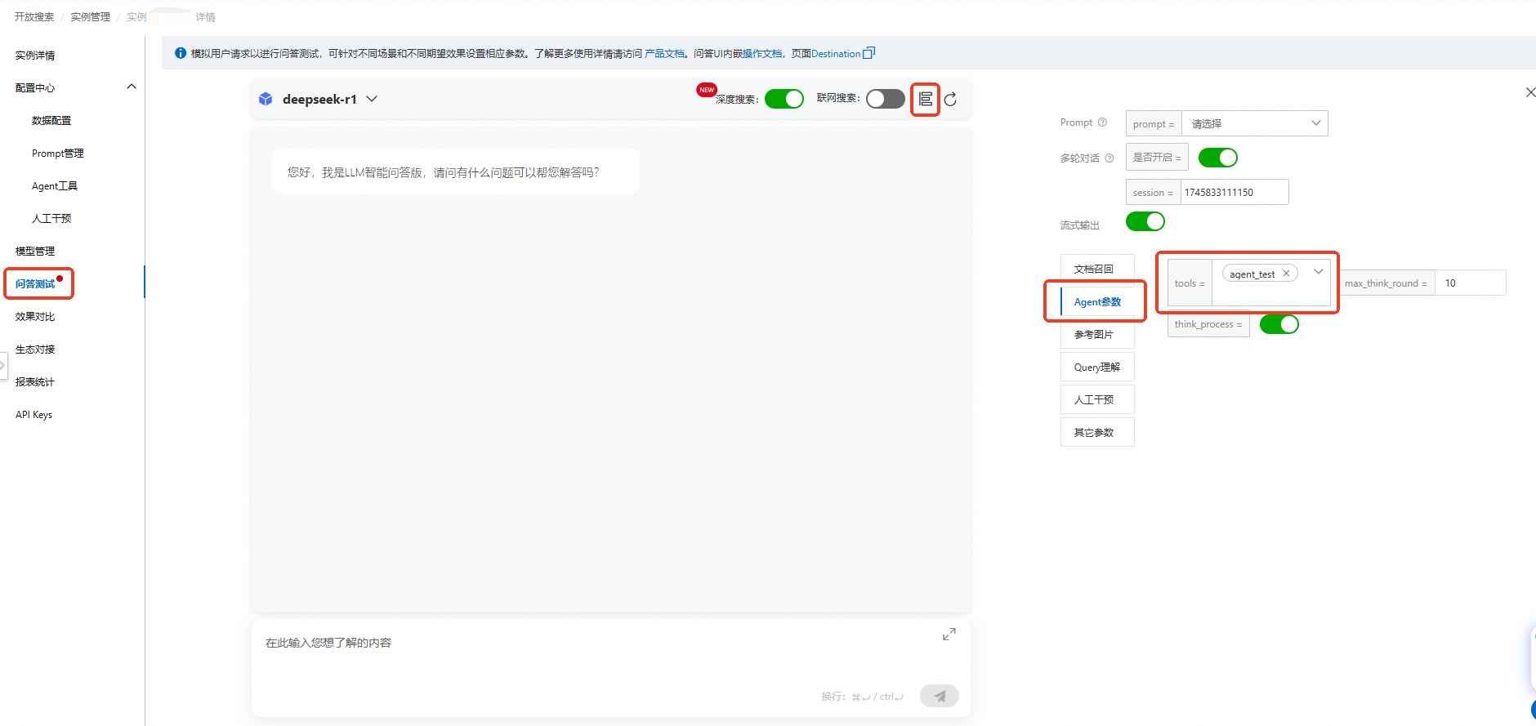This screenshot has height=726, width=1536.
Task: Click the 多轮对话 help question icon
Action: click(x=1109, y=158)
